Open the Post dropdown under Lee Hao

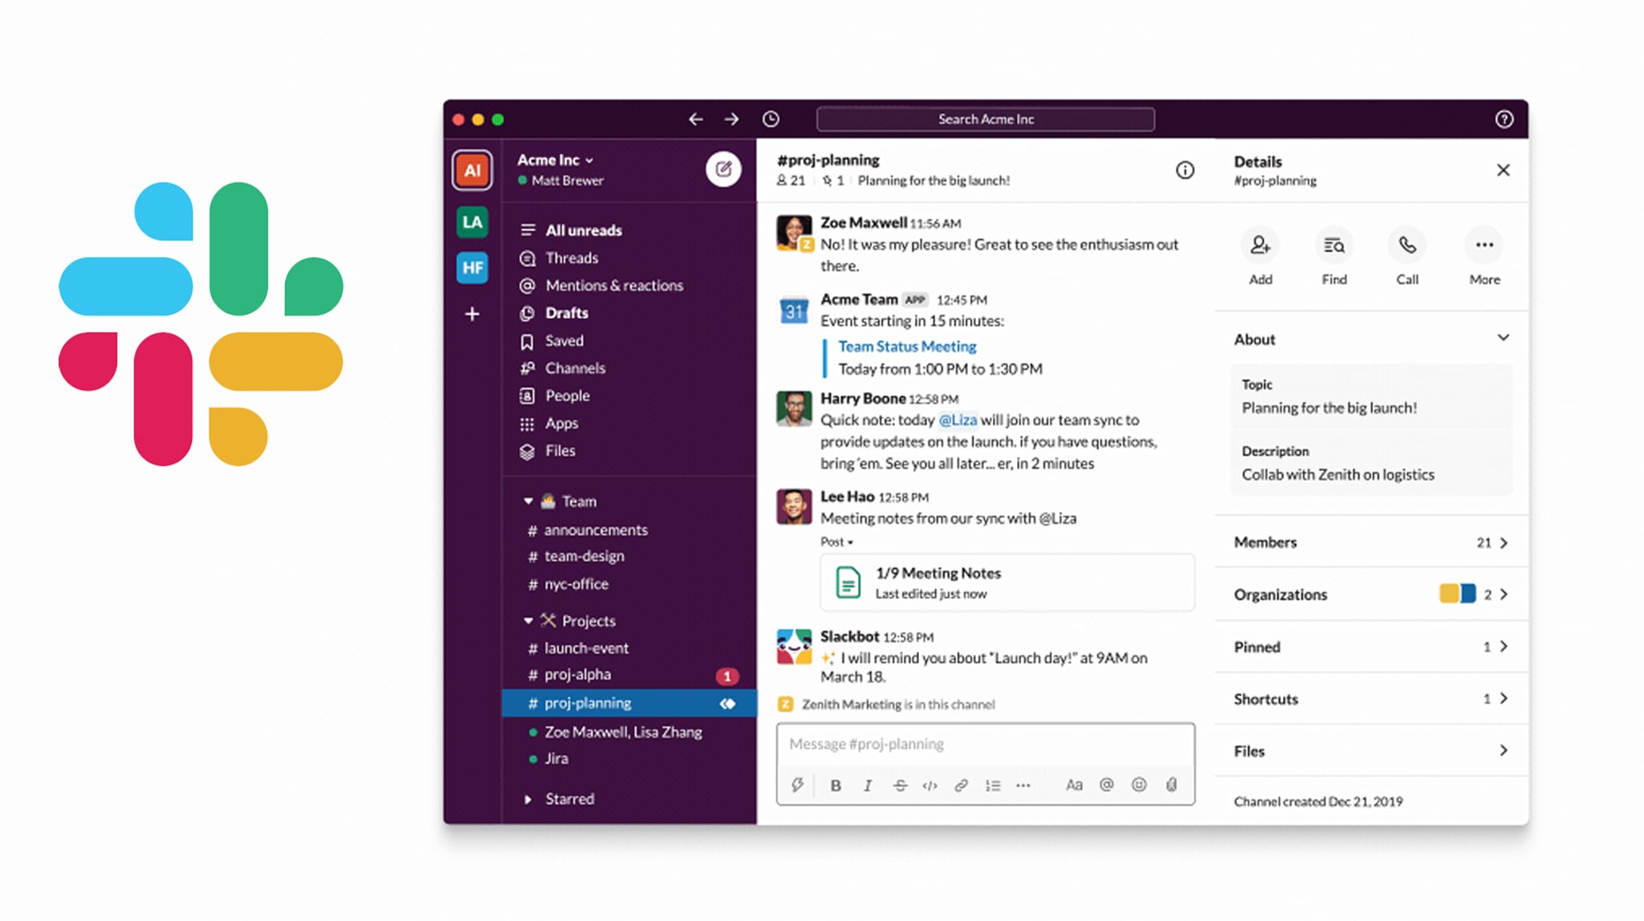coord(836,542)
